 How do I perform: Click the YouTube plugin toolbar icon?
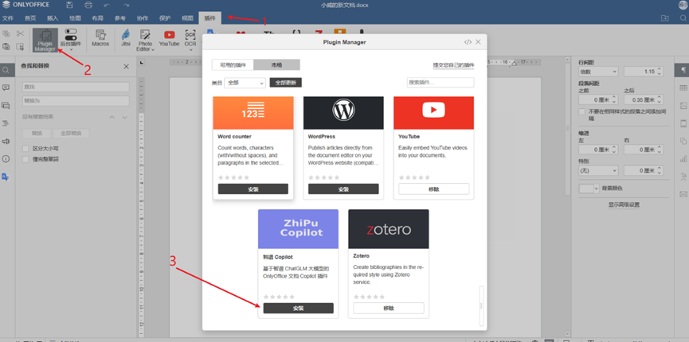[x=169, y=38]
